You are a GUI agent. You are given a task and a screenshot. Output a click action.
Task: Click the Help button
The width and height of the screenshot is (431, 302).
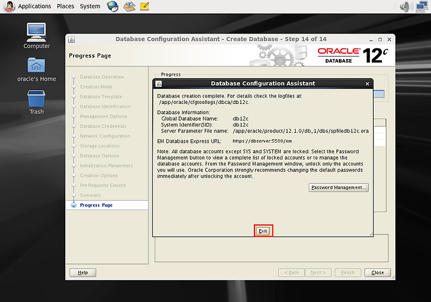coord(83,272)
